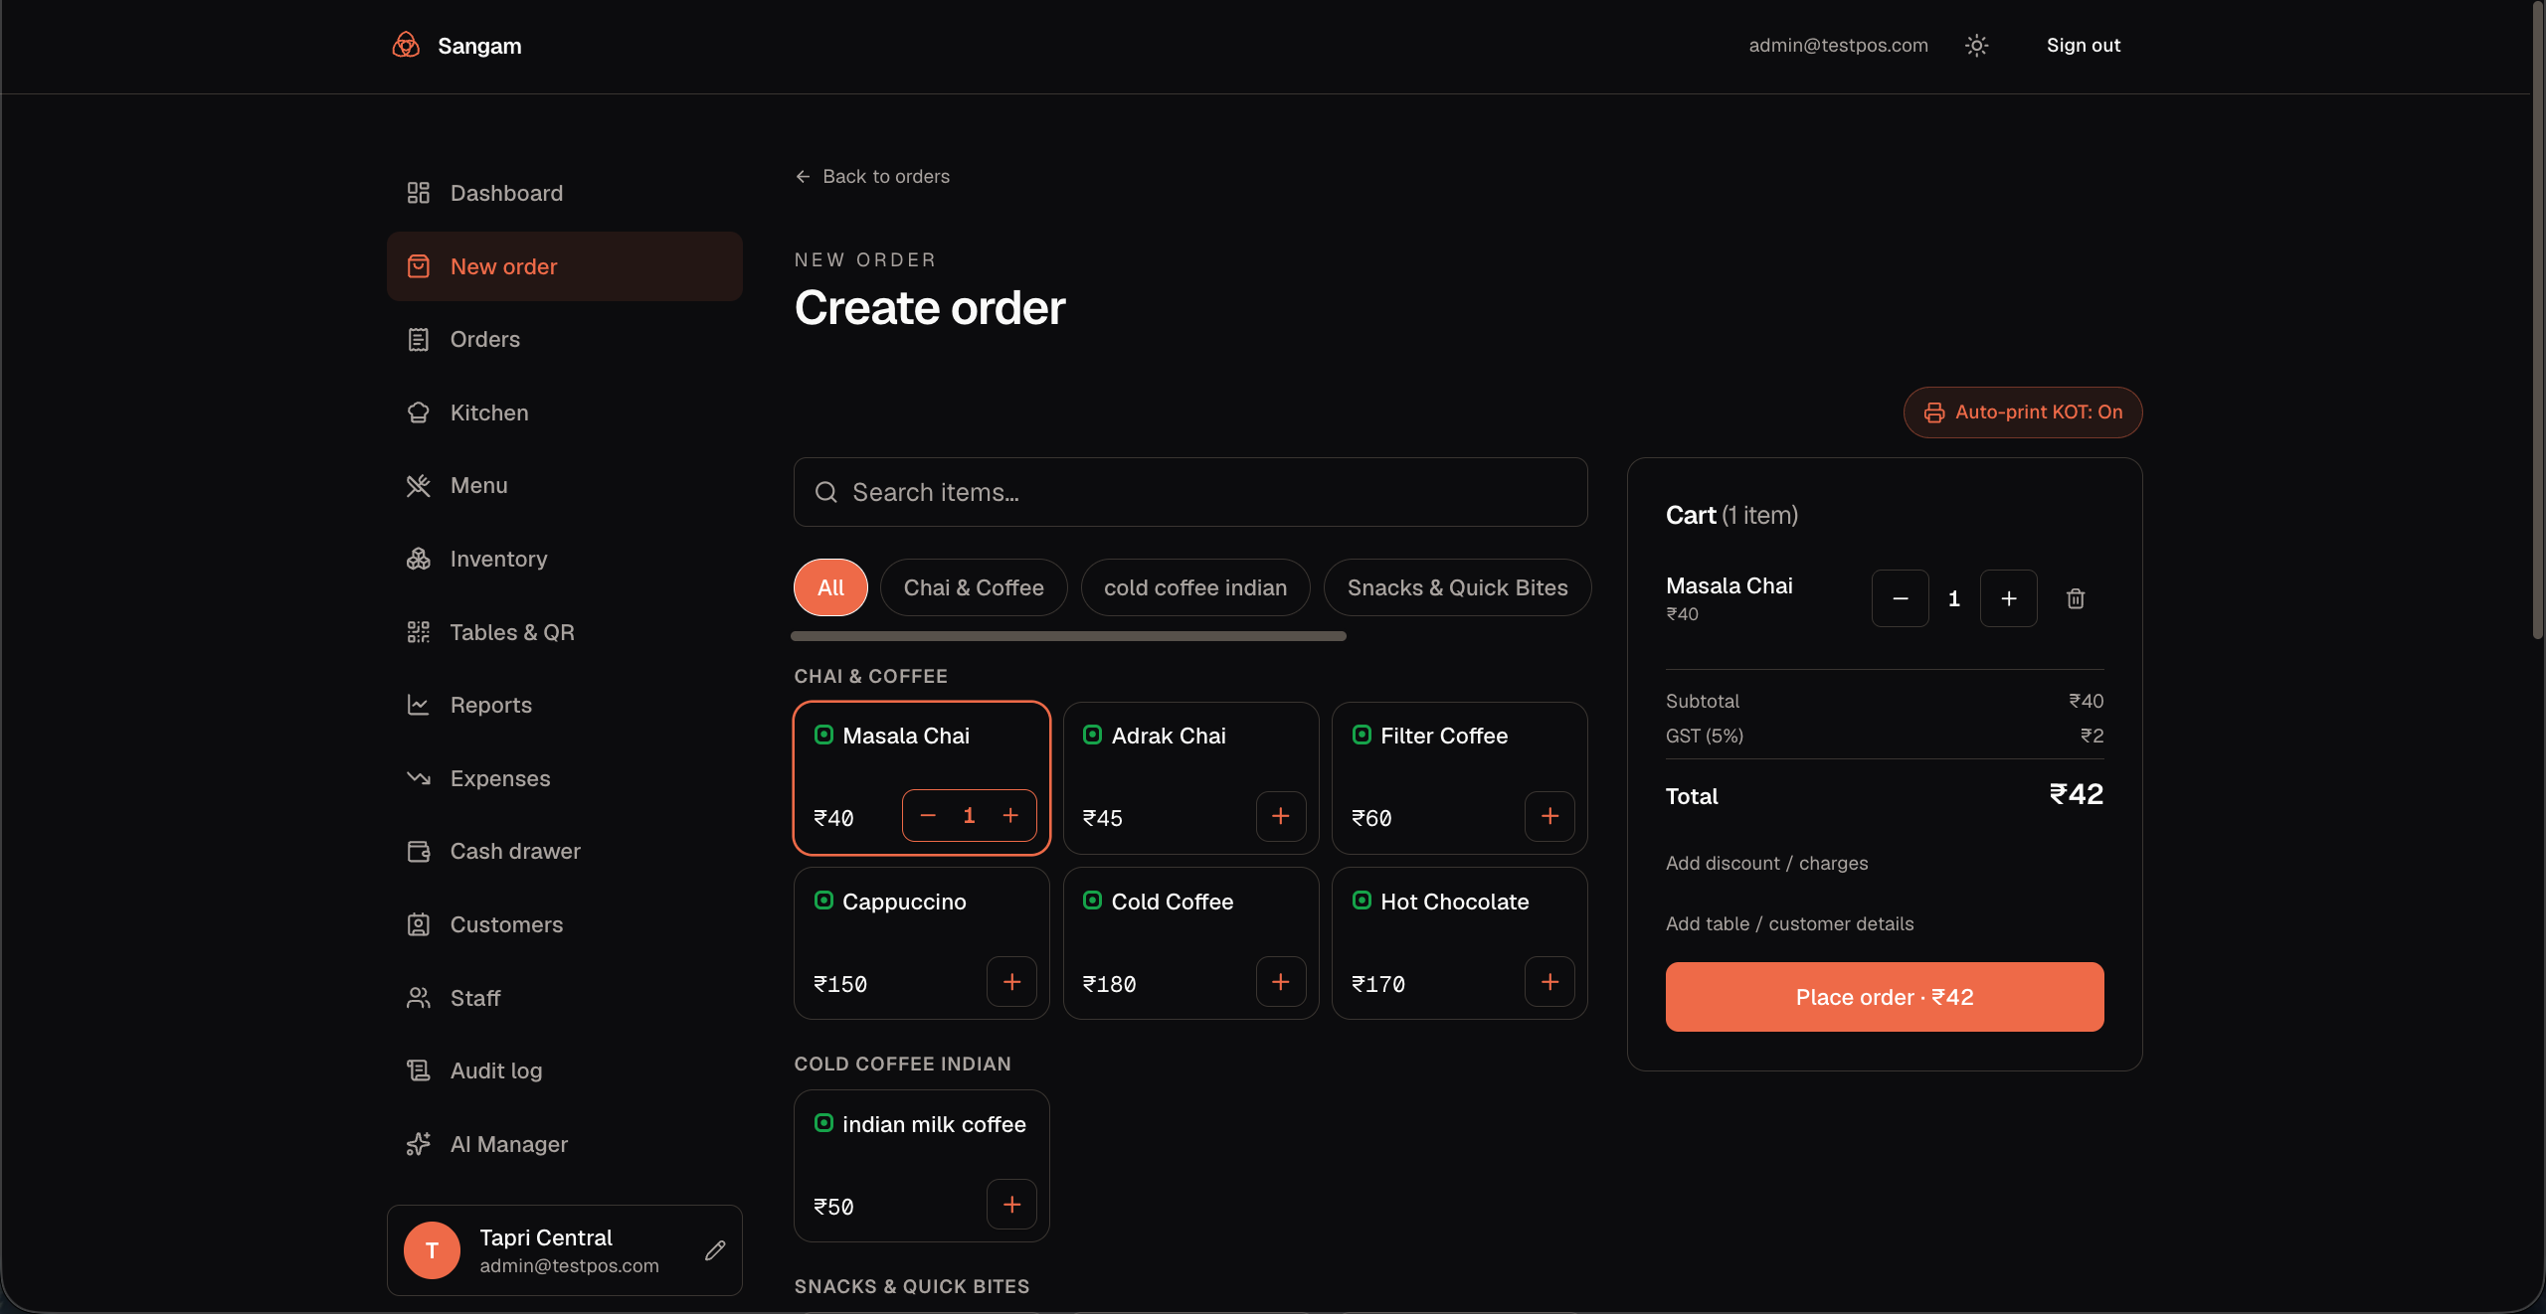Toggle Auto-print KOT setting

(x=2023, y=412)
